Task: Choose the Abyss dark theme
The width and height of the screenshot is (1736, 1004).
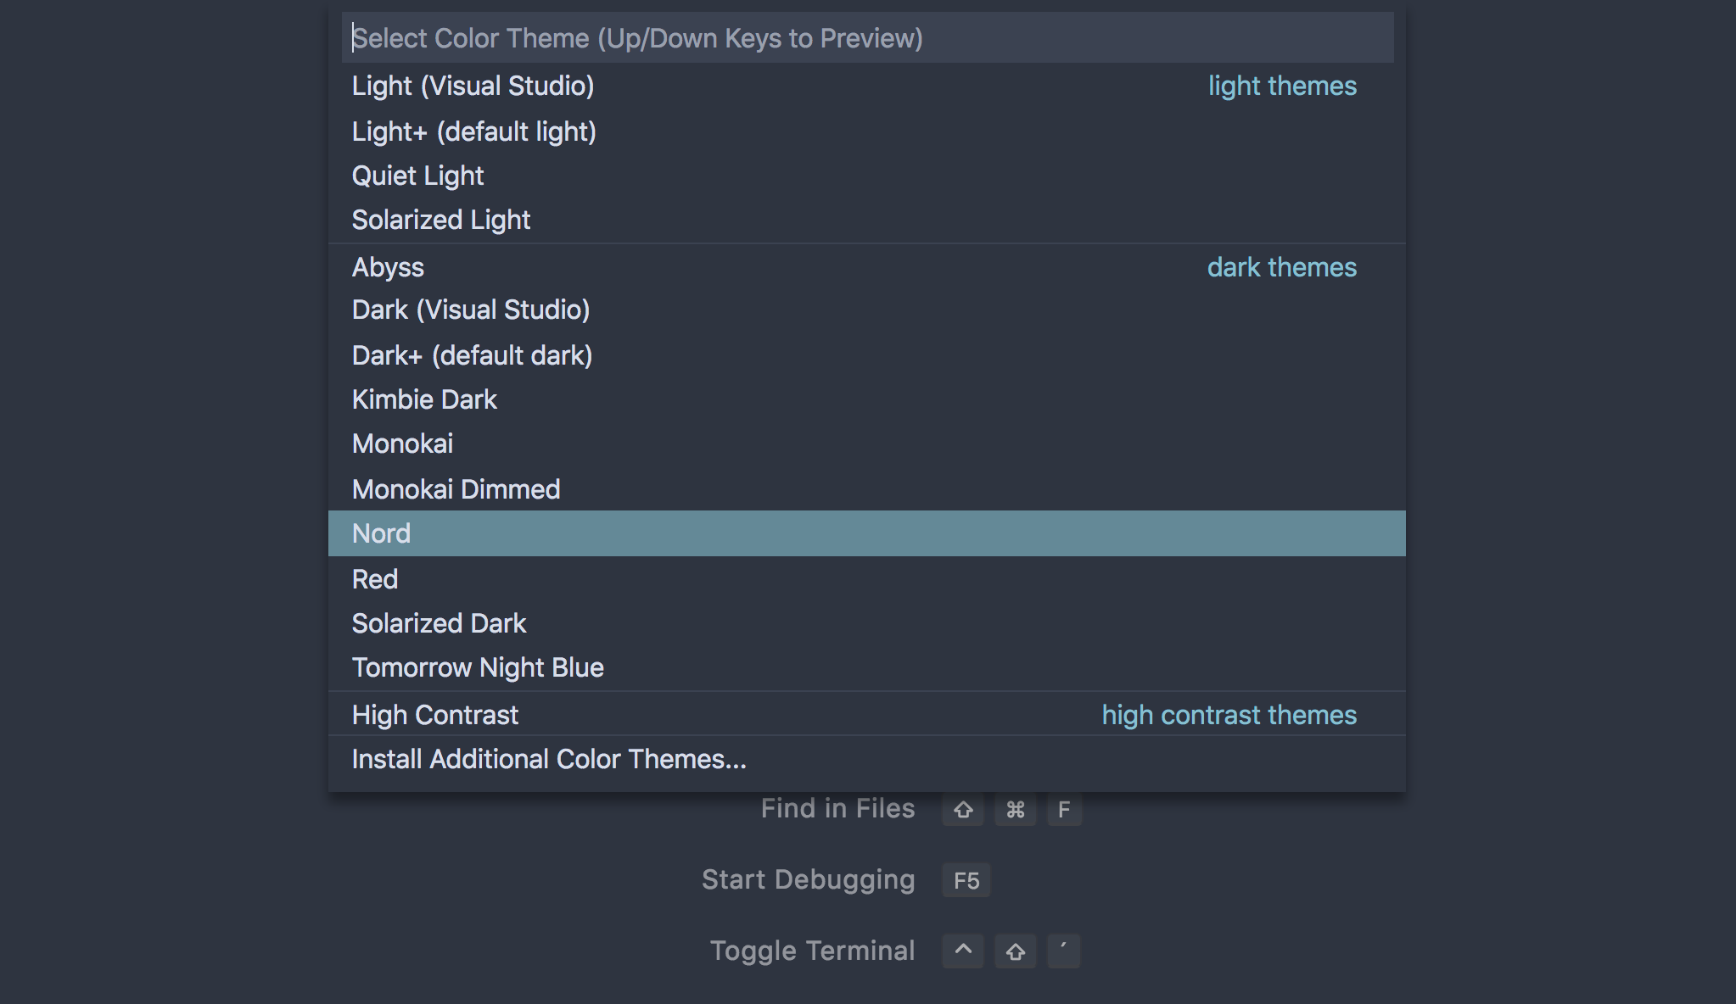Action: (x=866, y=267)
